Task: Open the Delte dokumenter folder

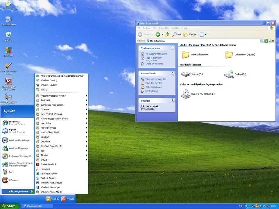Action: point(185,55)
